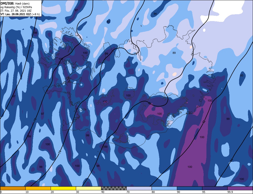
Task: Click the purple legend swatch above 99.9
Action: [x=240, y=188]
